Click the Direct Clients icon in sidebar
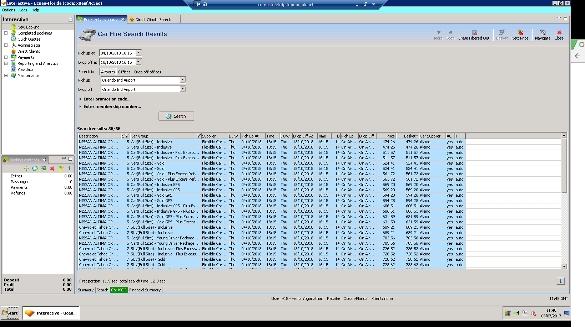The image size is (585, 327). pos(14,51)
